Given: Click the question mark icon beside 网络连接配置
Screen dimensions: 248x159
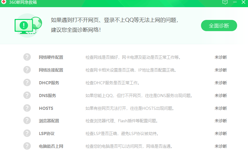Looking at the screenshot, I should click(x=27, y=70).
